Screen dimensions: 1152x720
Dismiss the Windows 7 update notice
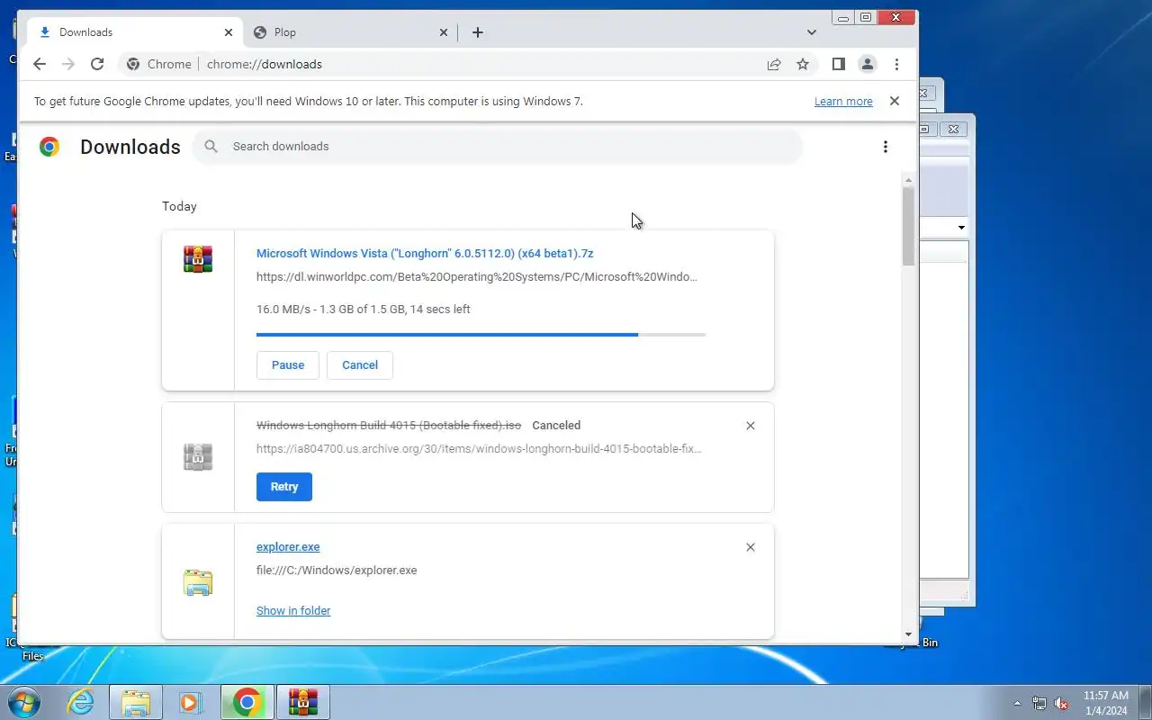pyautogui.click(x=895, y=101)
